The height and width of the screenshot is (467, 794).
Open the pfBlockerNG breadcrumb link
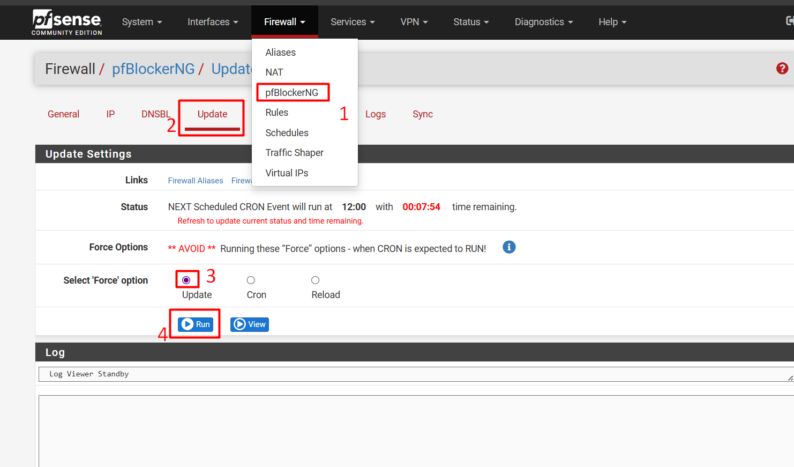[x=153, y=69]
